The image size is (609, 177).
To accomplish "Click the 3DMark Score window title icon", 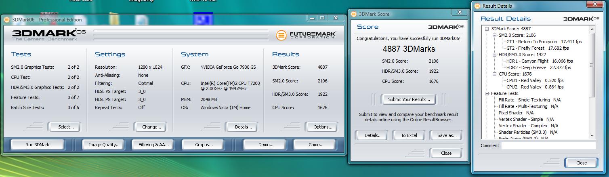I will 353,14.
